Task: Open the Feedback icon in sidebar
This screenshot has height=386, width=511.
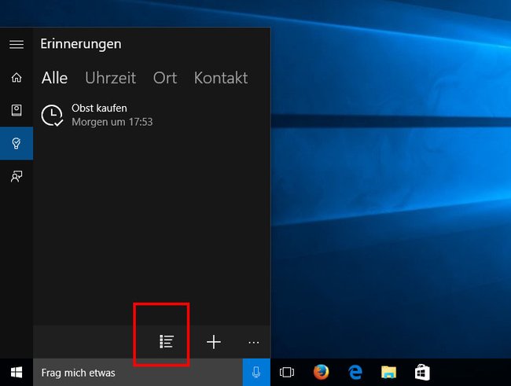Action: tap(17, 176)
